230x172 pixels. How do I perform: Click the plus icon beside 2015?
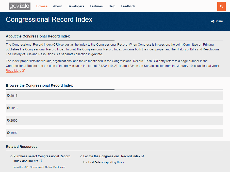coord(8,95)
